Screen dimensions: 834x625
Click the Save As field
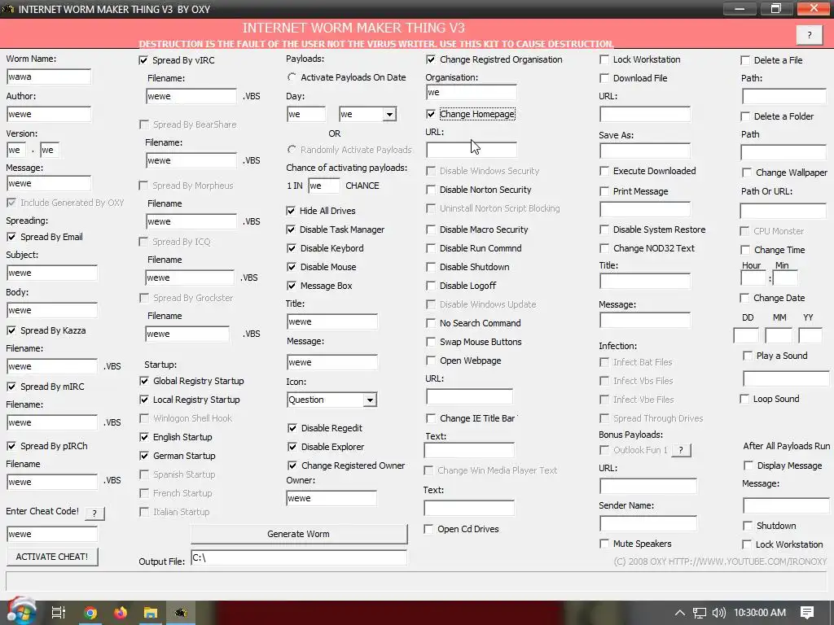(x=645, y=151)
